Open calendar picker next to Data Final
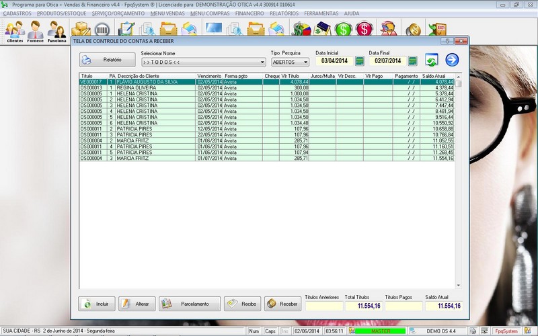This screenshot has width=538, height=336. click(x=412, y=61)
